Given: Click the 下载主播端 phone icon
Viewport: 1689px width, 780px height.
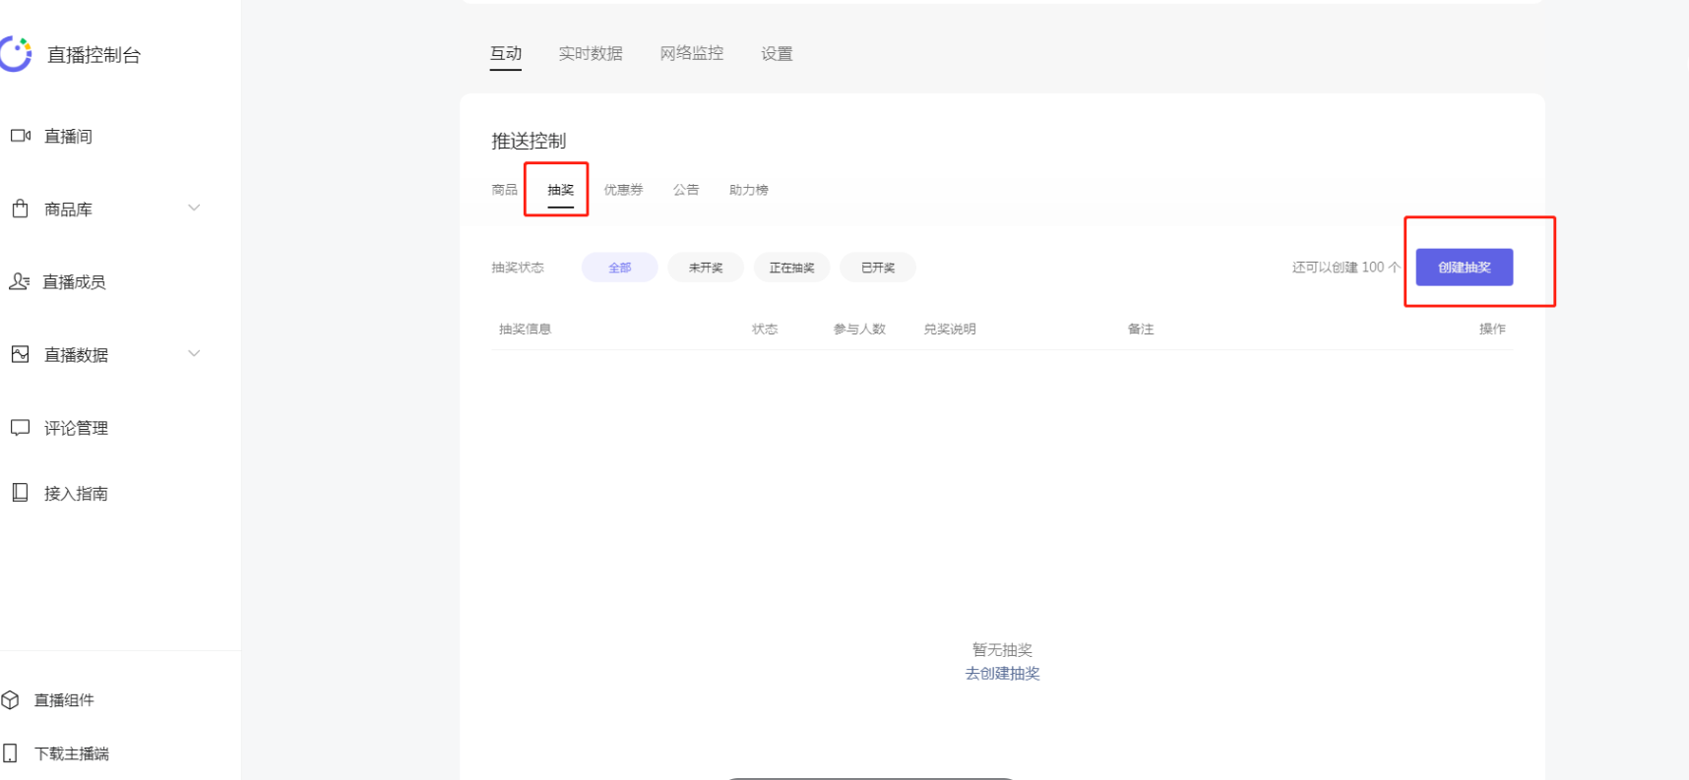Looking at the screenshot, I should [11, 753].
